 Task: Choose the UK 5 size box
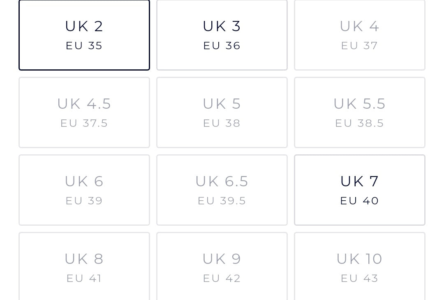coord(222,112)
